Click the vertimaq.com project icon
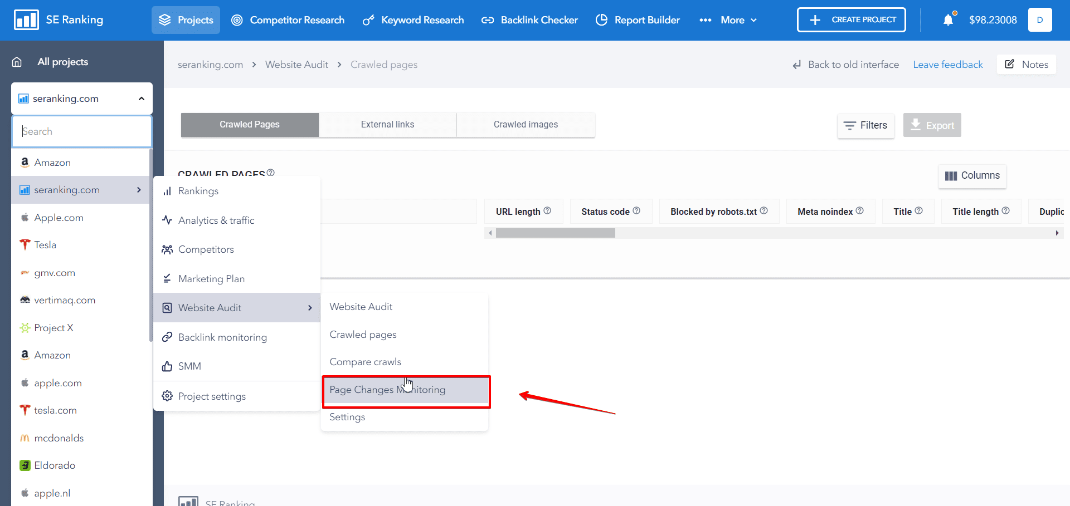 point(25,300)
